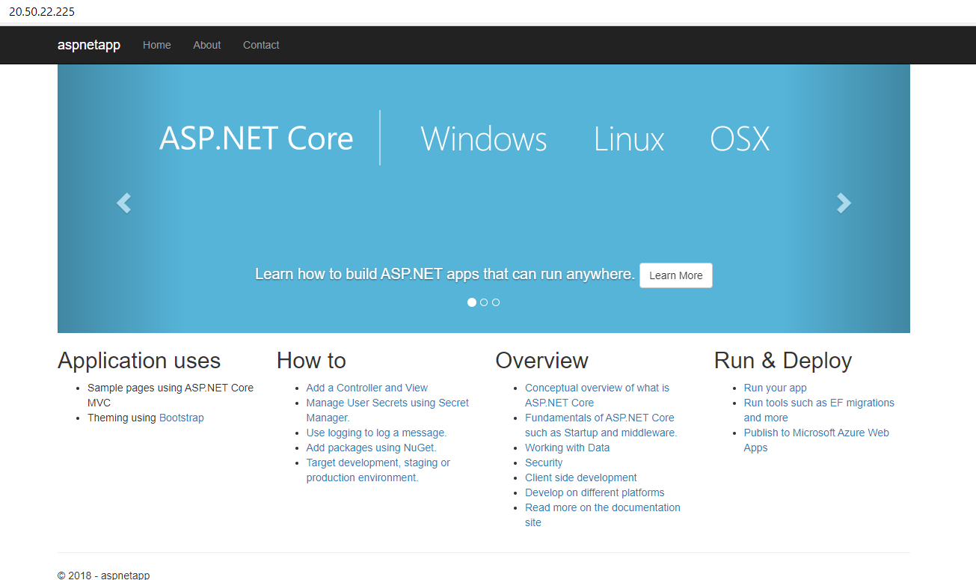This screenshot has width=976, height=580.
Task: Advance to next carousel slide arrow
Action: point(844,203)
